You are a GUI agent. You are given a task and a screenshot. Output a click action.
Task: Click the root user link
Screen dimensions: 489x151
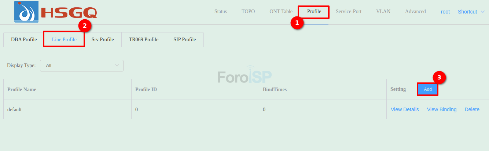(445, 12)
